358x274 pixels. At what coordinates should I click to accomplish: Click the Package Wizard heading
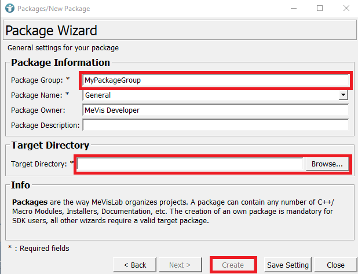(52, 31)
